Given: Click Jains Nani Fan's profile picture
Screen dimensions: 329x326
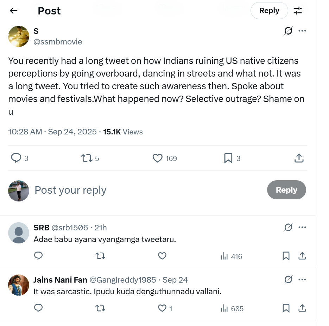Looking at the screenshot, I should coord(18,285).
